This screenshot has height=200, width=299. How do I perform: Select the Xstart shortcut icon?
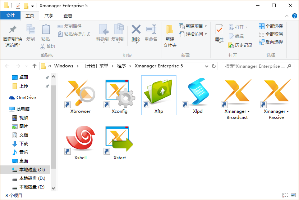click(120, 139)
